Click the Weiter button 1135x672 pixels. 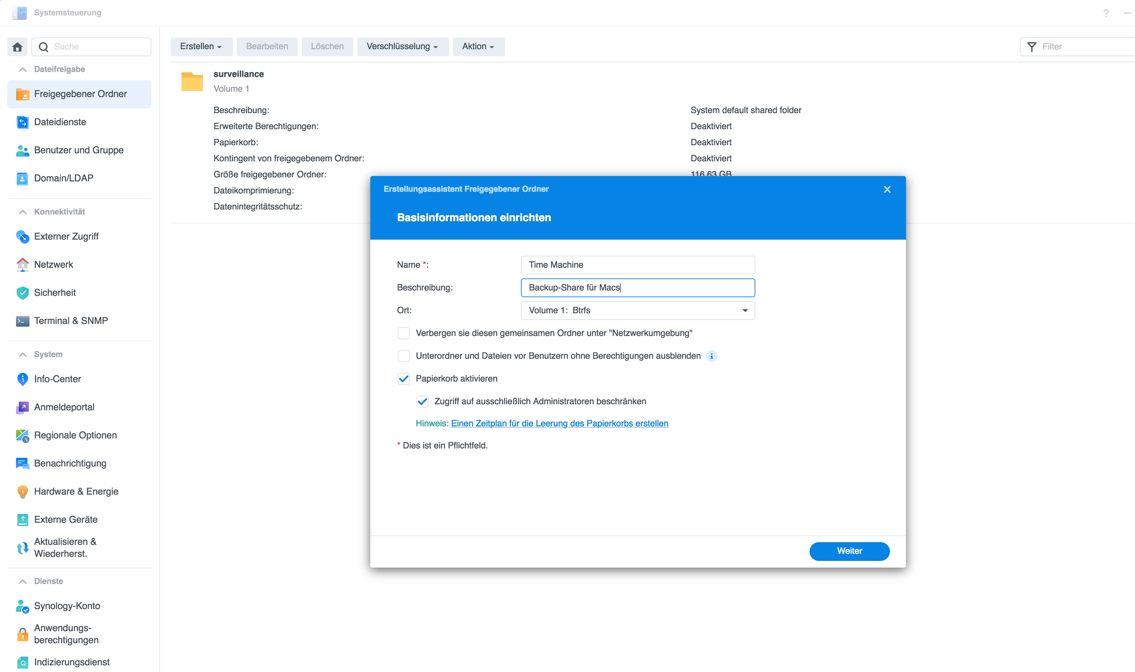pos(849,551)
